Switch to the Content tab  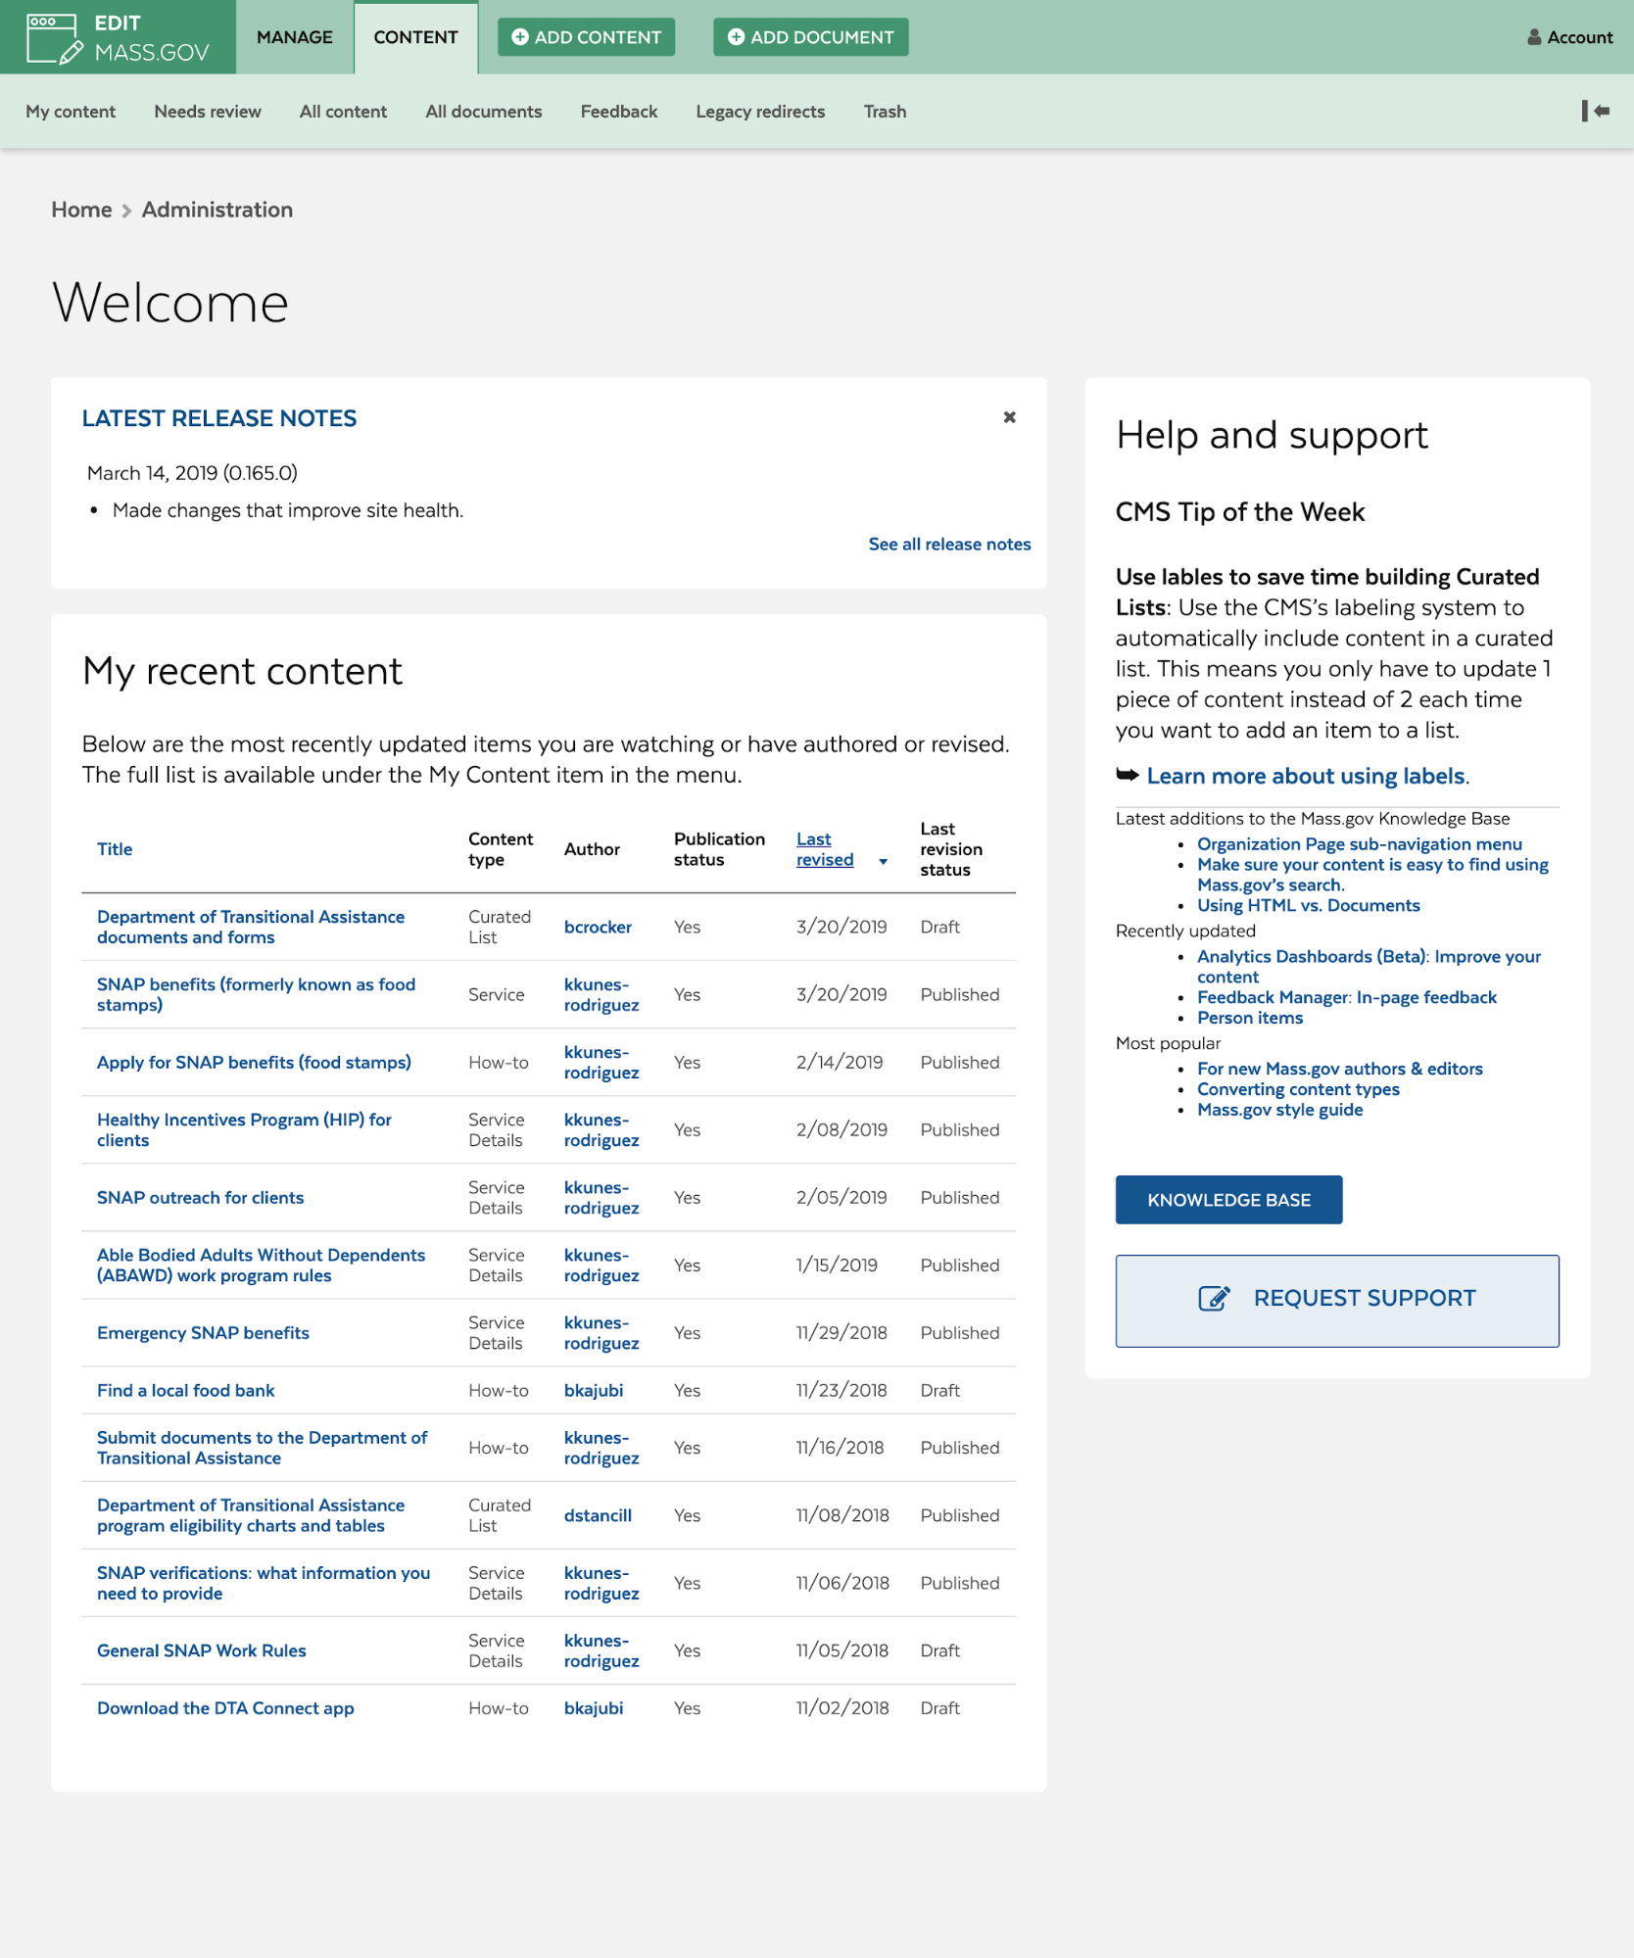point(415,36)
